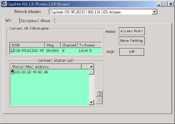This screenshot has width=175, height=124.
Task: Sort by the SSID column header
Action: click(x=27, y=45)
